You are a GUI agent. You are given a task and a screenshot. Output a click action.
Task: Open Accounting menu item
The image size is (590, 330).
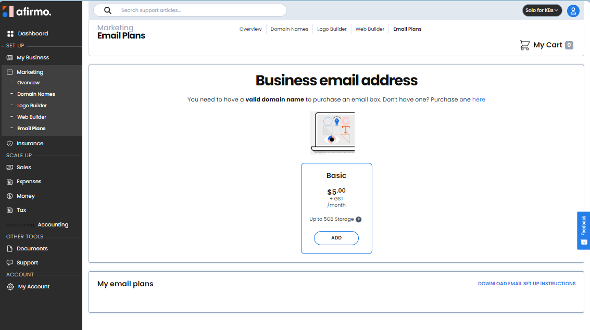(x=53, y=225)
